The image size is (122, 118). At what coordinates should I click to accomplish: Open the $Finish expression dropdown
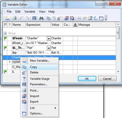click(49, 39)
